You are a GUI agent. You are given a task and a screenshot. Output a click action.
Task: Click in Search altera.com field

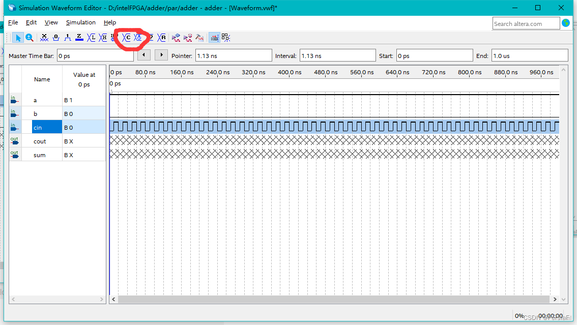526,23
